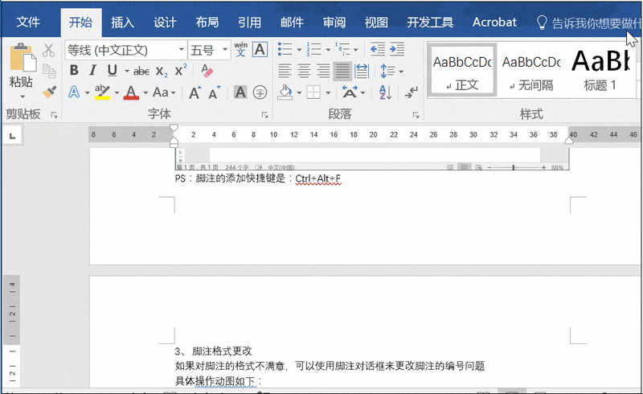
Task: Toggle Character Shading icon
Action: click(x=240, y=92)
